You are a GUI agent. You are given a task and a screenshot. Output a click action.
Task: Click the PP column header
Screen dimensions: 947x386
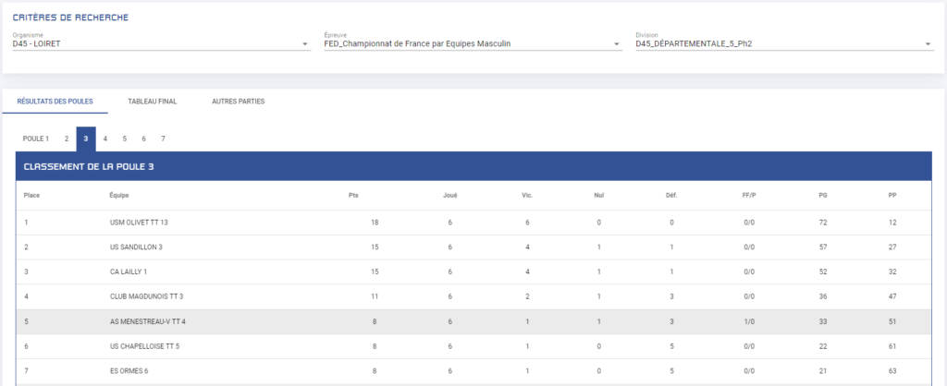(x=892, y=196)
